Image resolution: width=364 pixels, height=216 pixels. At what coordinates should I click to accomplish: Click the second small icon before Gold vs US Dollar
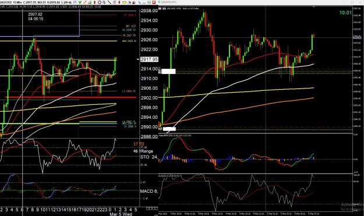[164, 8]
